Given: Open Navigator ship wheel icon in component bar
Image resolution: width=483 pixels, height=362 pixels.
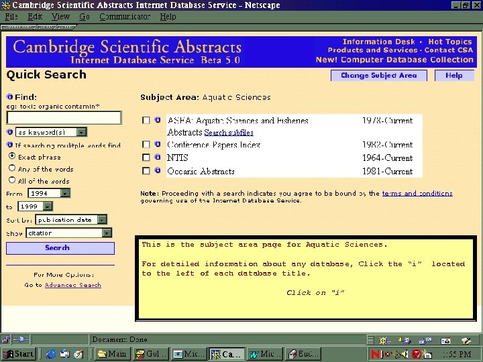Looking at the screenshot, I should pyautogui.click(x=384, y=340).
